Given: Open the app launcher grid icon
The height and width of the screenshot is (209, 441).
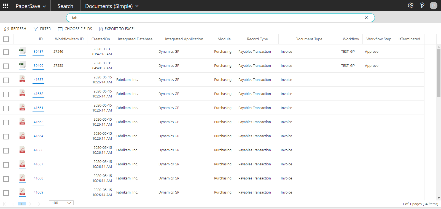Looking at the screenshot, I should pos(6,6).
